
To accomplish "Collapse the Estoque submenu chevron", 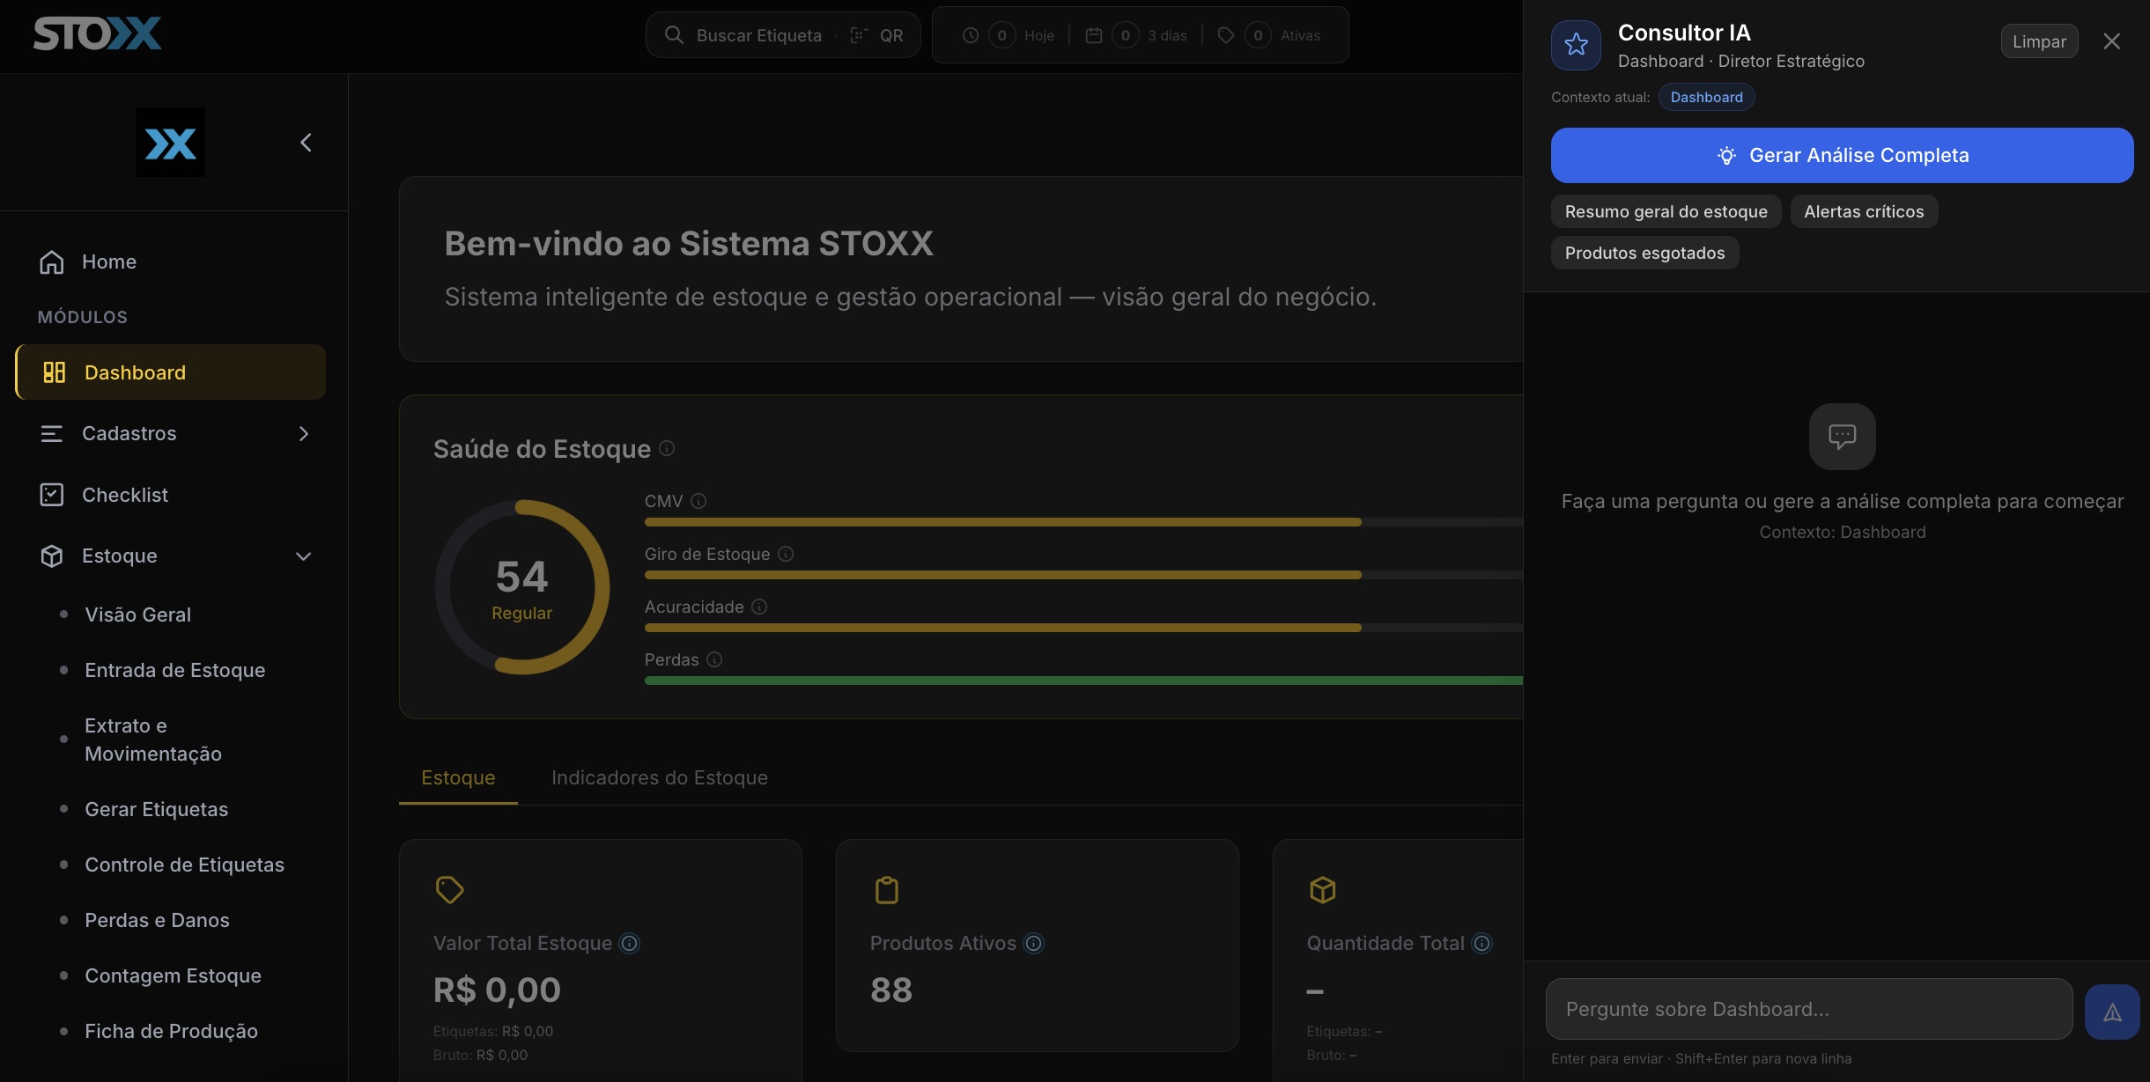I will coord(304,556).
